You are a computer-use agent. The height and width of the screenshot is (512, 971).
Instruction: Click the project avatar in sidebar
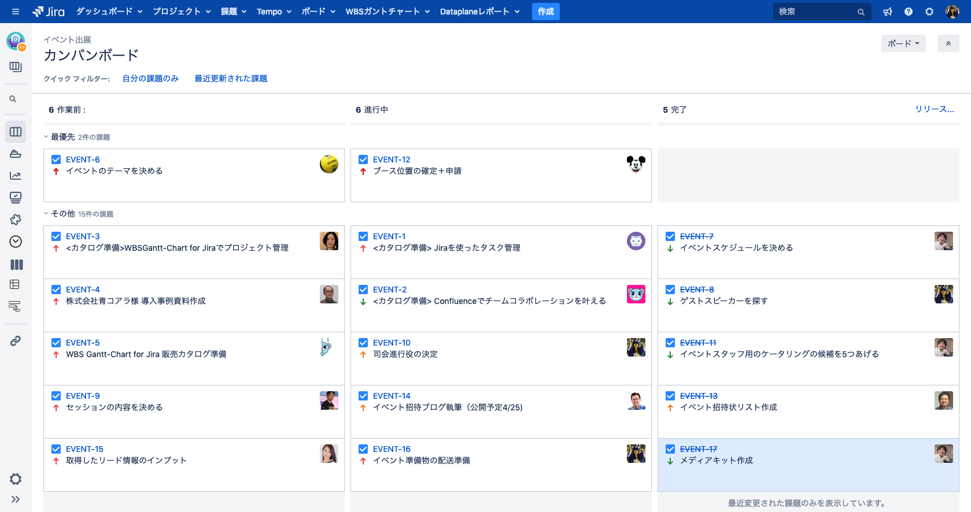(x=16, y=41)
